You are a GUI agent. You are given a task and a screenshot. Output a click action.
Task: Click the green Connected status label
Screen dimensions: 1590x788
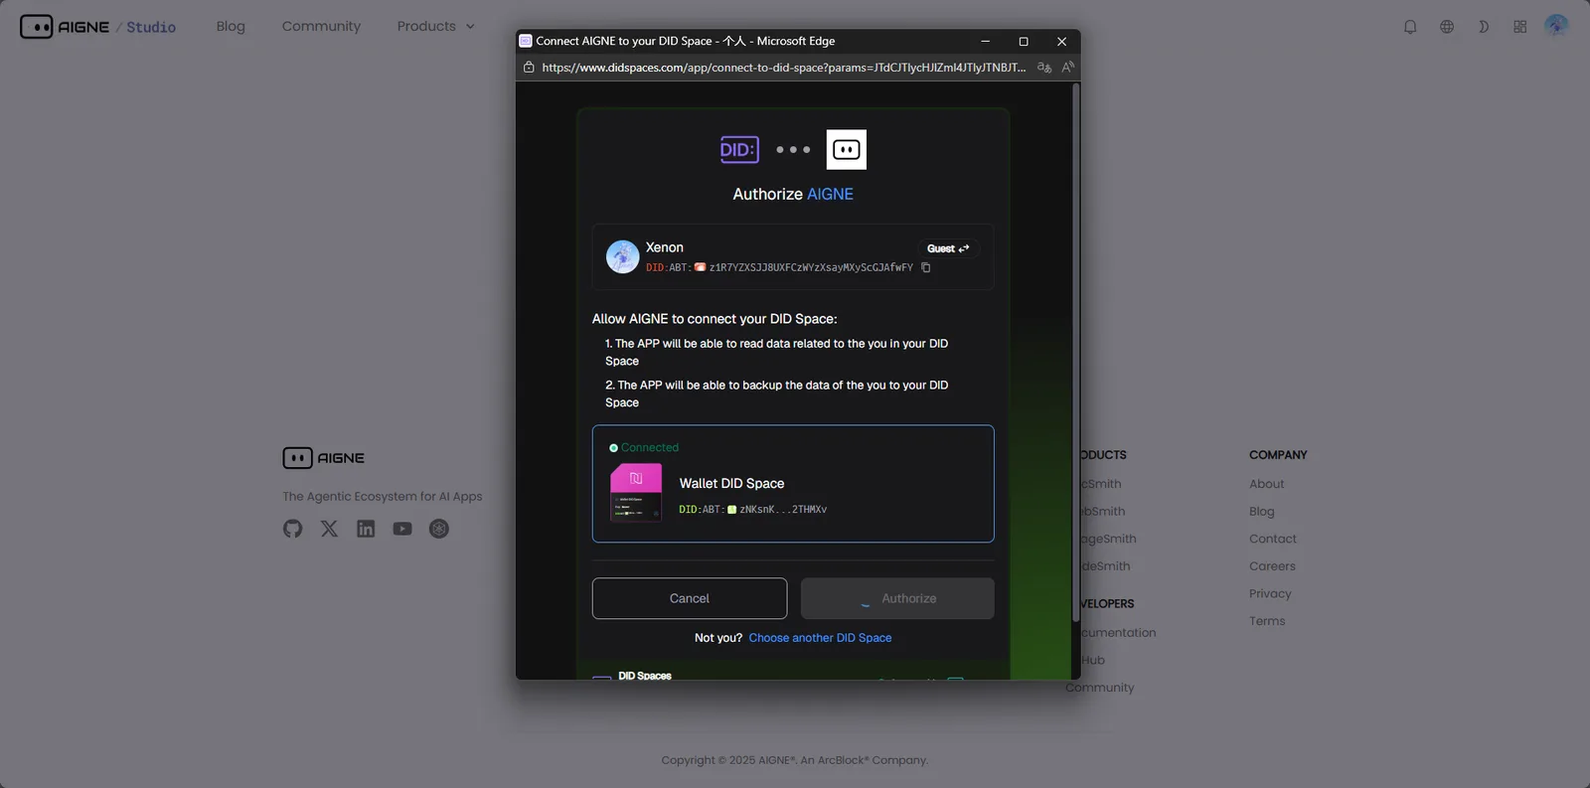click(x=644, y=447)
